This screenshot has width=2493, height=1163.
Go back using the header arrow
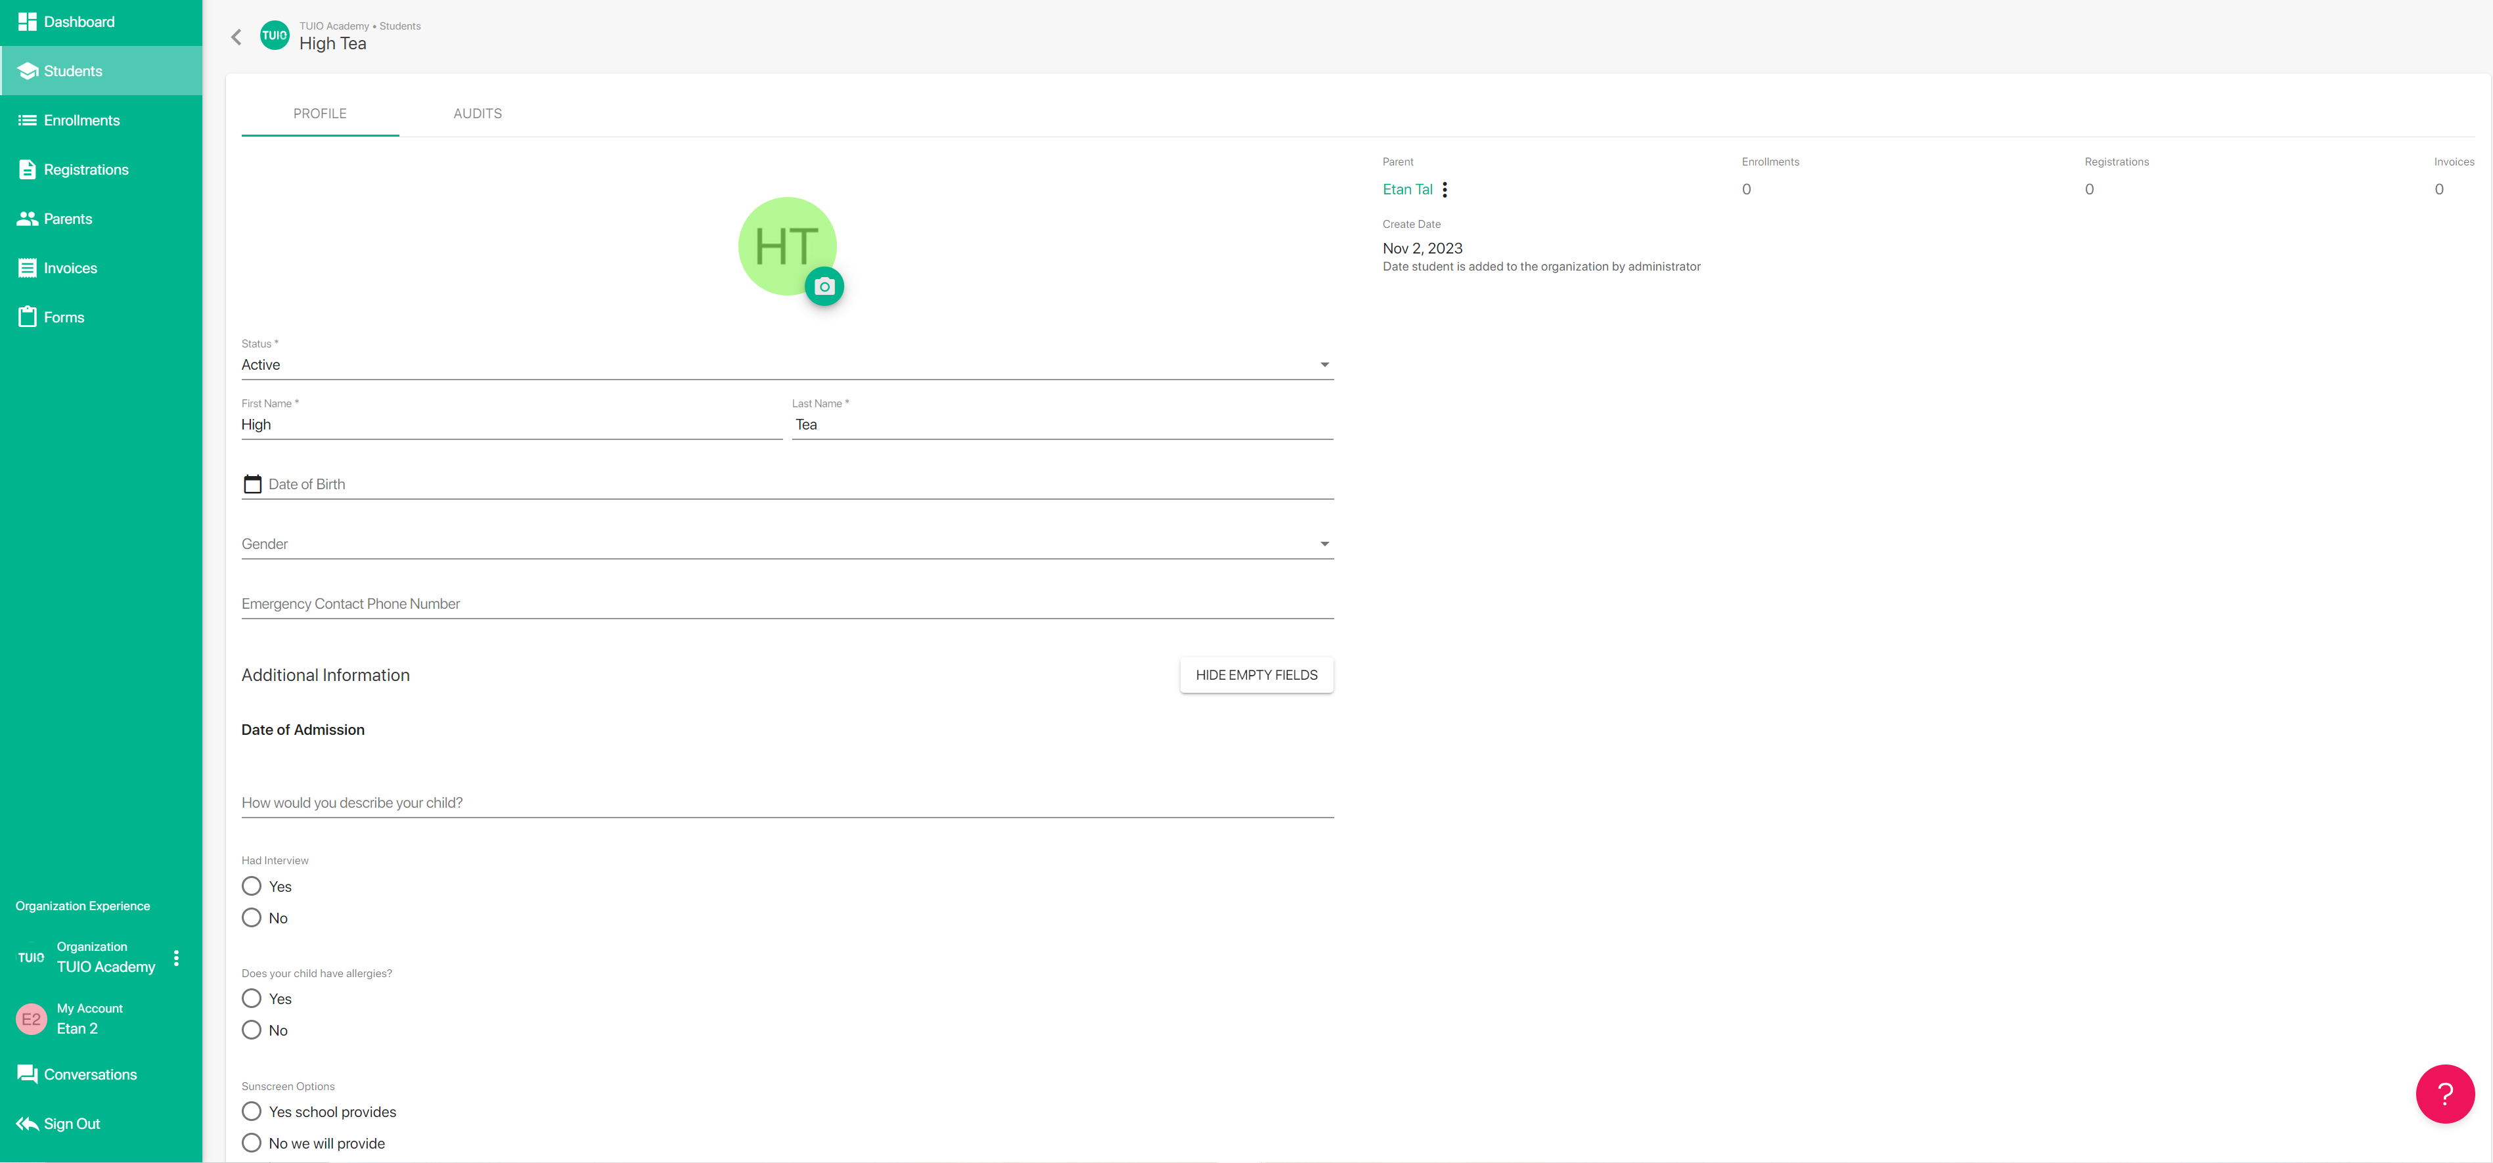coord(236,37)
